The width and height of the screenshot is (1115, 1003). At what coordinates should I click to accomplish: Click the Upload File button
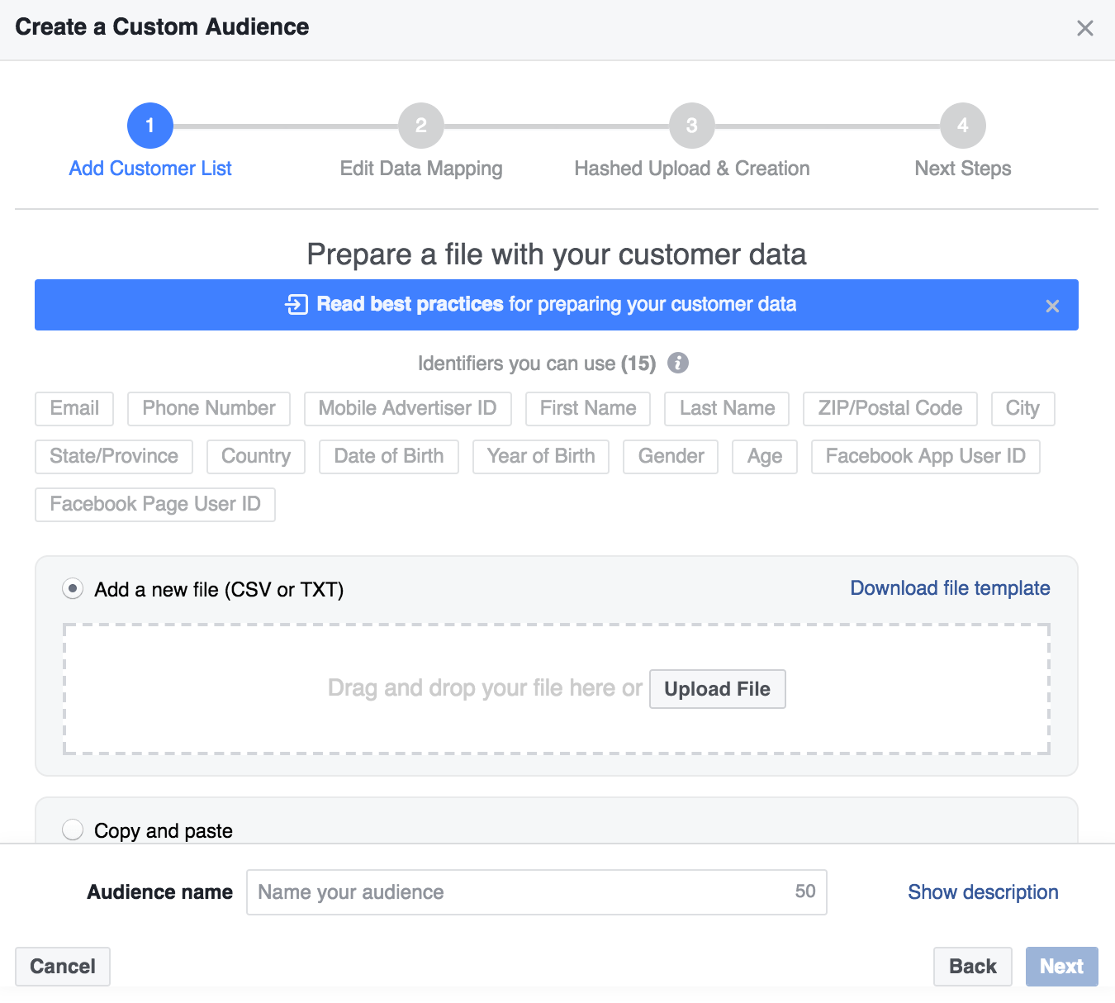tap(718, 689)
